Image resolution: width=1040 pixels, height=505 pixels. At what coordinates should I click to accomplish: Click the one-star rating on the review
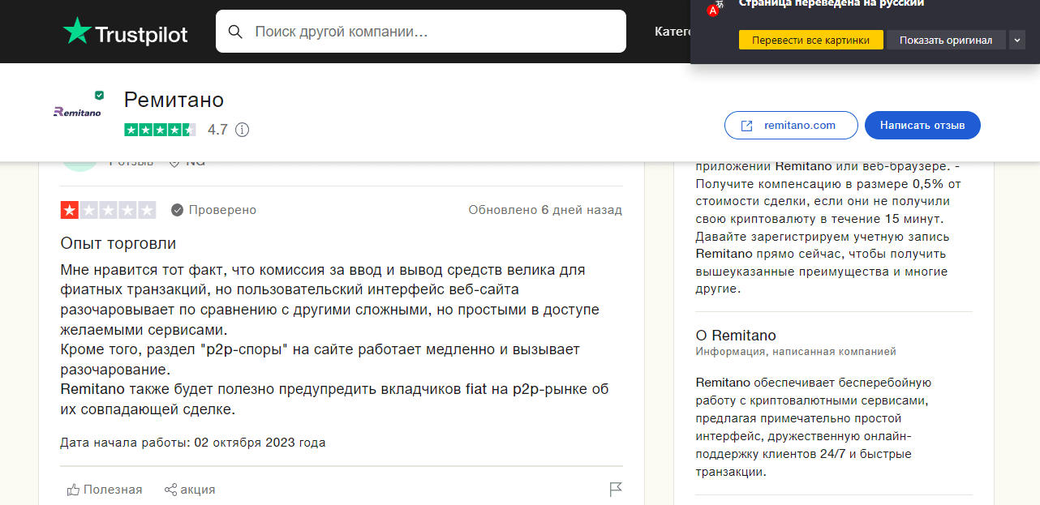[108, 209]
